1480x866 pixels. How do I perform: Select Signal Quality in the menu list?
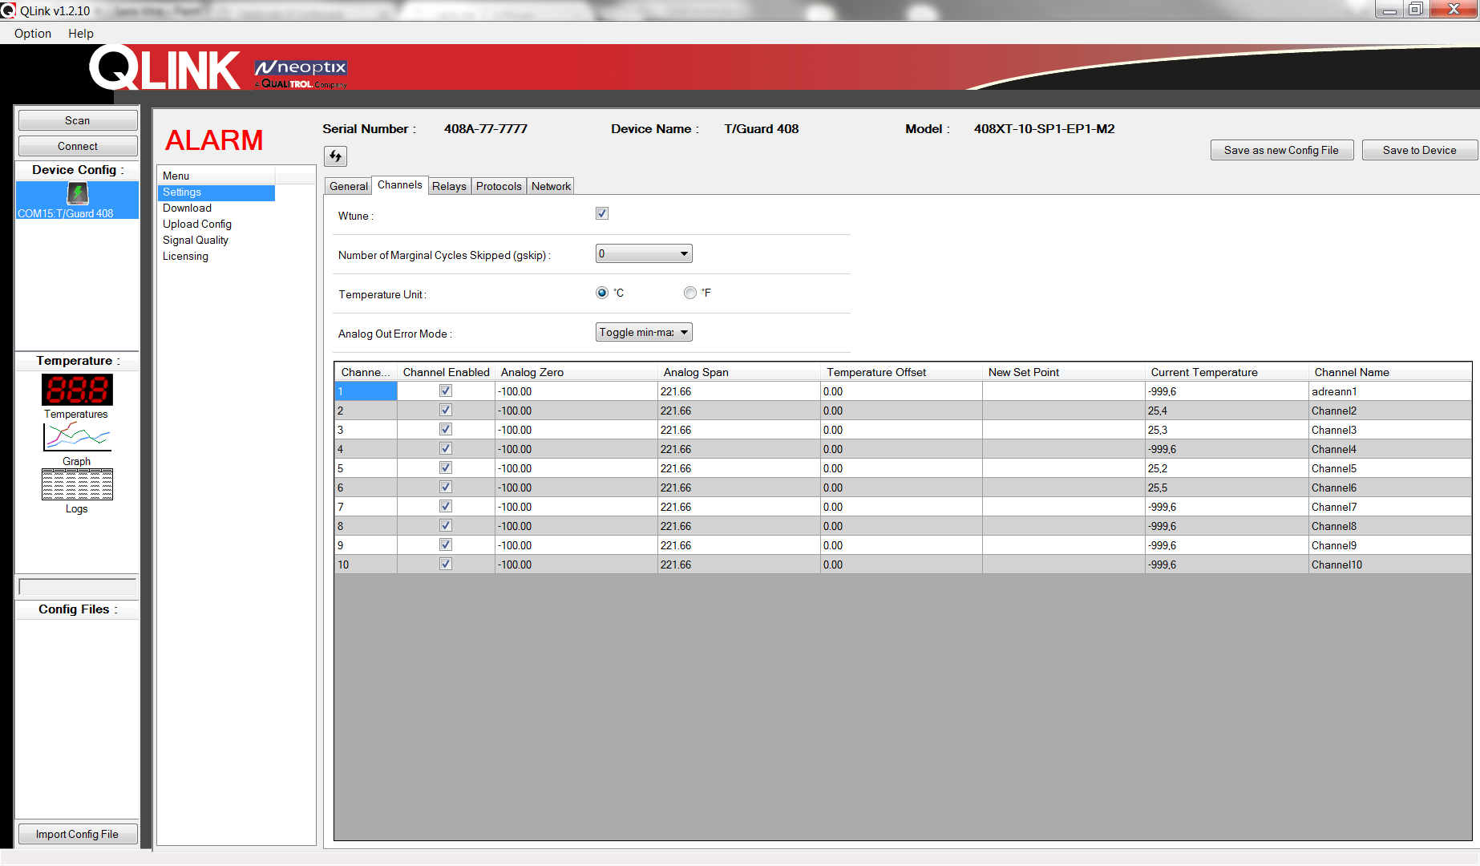tap(196, 241)
